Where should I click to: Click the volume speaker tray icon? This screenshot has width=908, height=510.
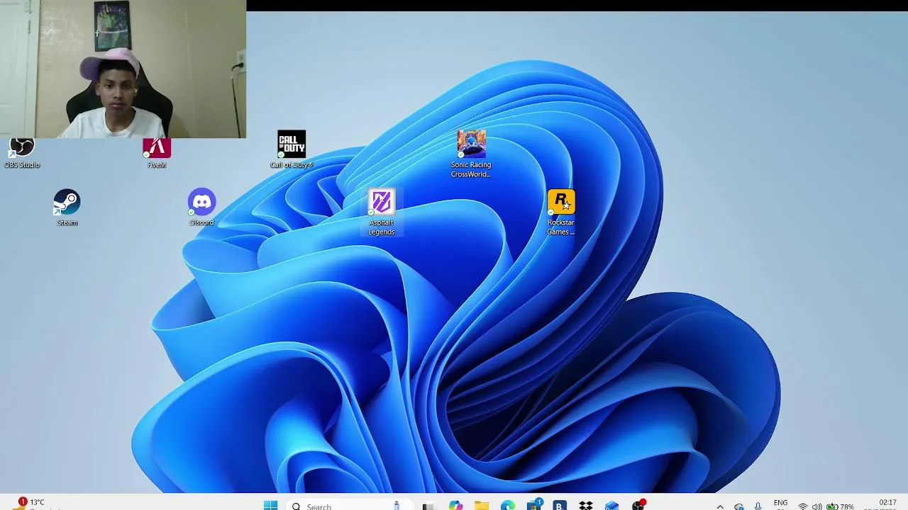point(816,506)
